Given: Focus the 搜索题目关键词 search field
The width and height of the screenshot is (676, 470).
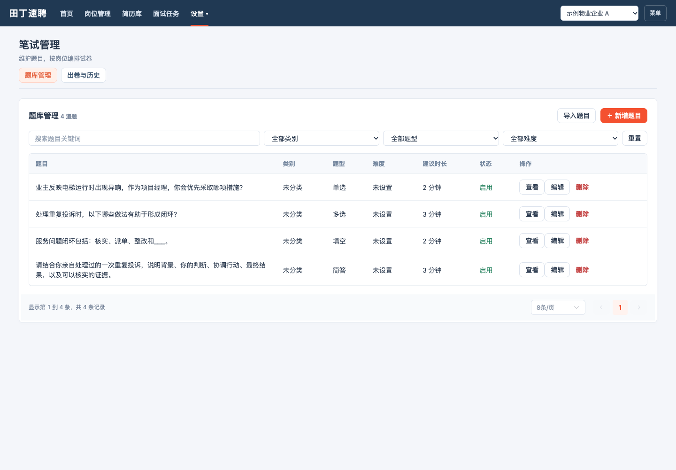Looking at the screenshot, I should [x=144, y=138].
